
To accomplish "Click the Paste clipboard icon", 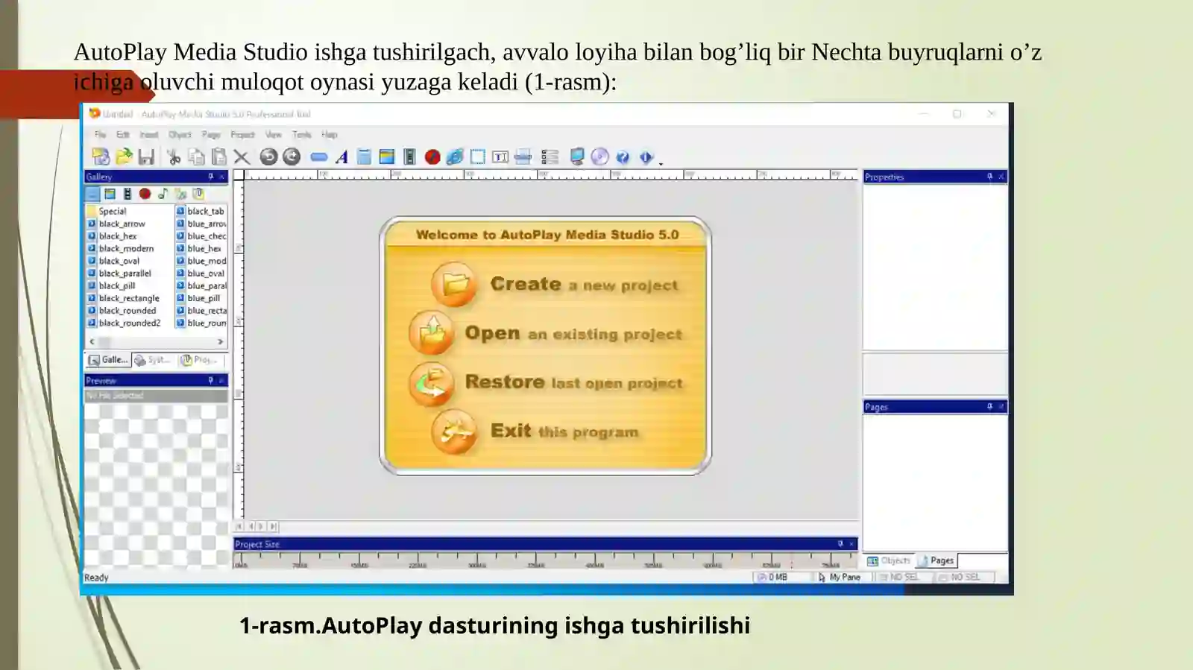I will point(218,157).
